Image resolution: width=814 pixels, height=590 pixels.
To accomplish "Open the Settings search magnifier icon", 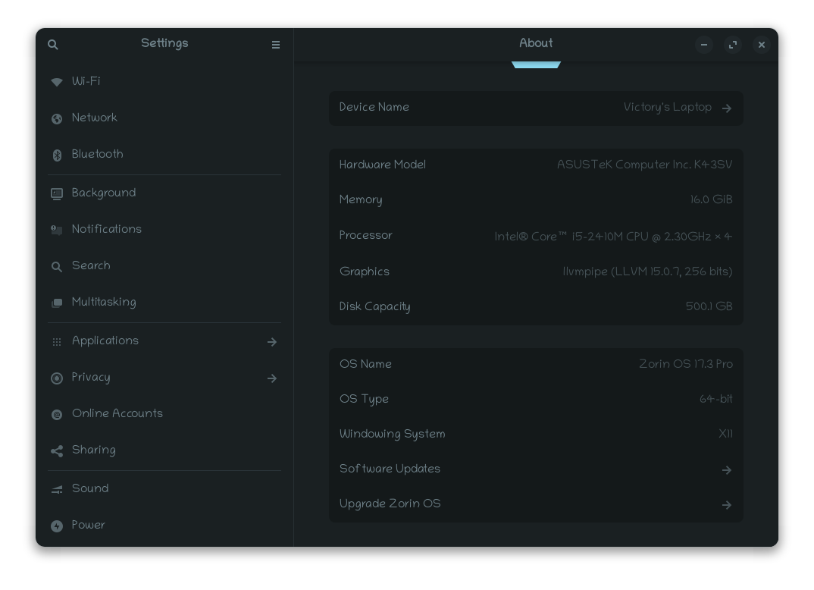I will 53,45.
